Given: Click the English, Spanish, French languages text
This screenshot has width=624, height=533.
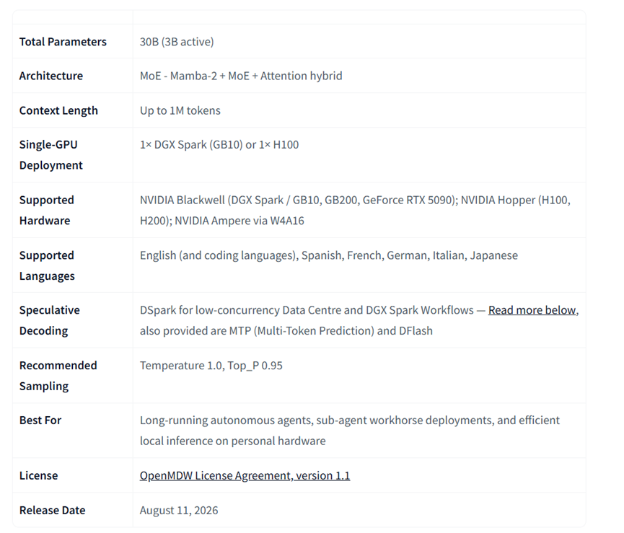Looking at the screenshot, I should 329,255.
